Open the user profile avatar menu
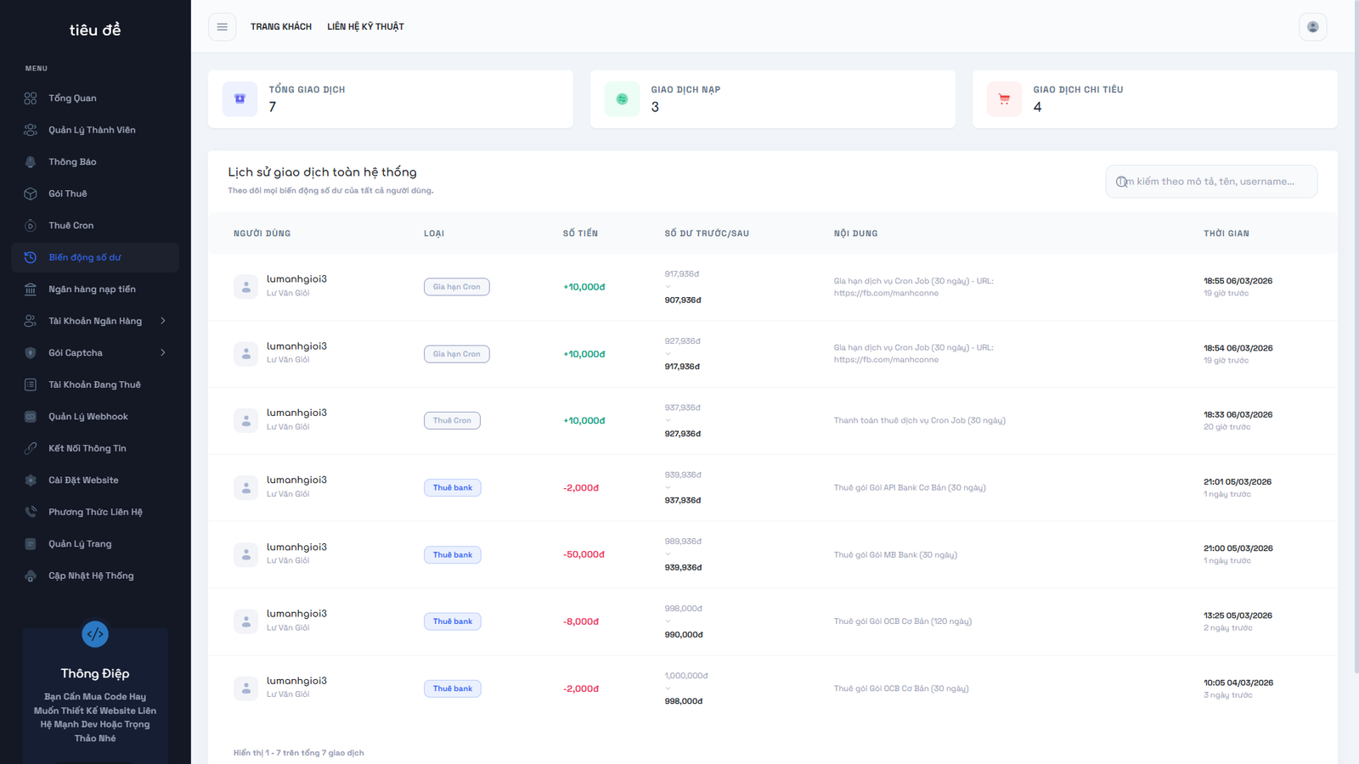1359x764 pixels. (1312, 27)
